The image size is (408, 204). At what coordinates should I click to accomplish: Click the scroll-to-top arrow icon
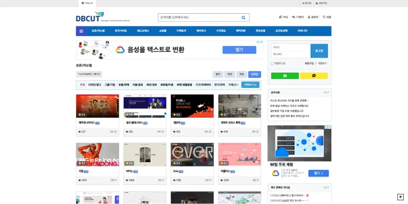click(400, 197)
